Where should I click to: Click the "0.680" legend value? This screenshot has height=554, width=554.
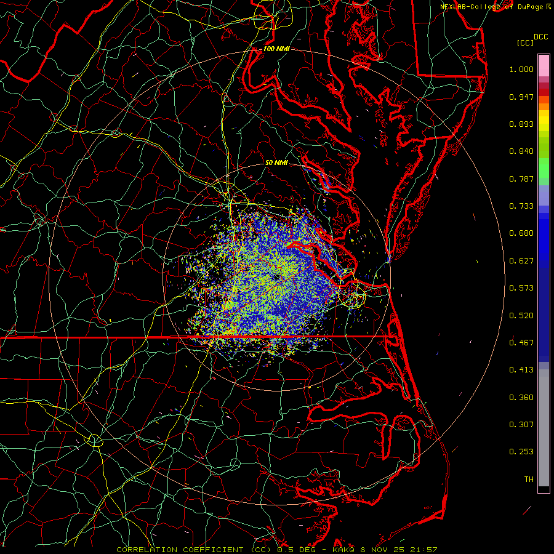pos(521,233)
